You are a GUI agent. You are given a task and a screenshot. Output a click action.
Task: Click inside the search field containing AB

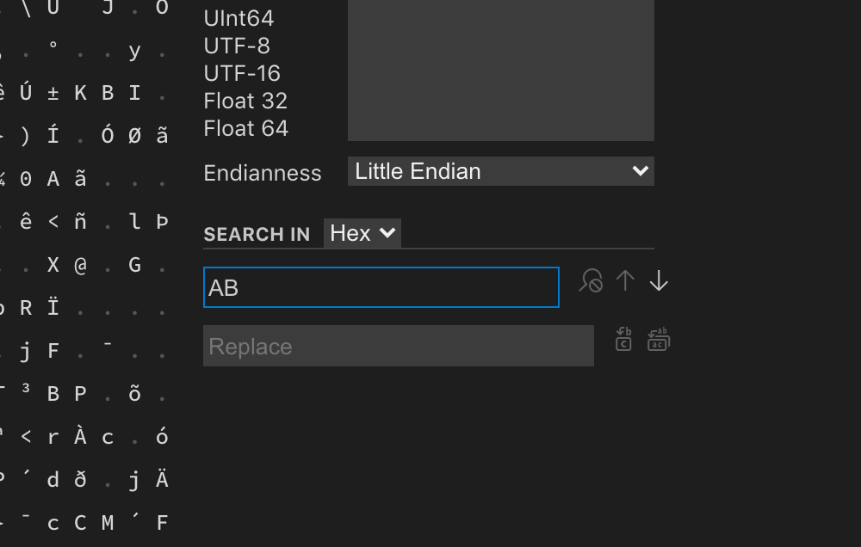point(381,287)
